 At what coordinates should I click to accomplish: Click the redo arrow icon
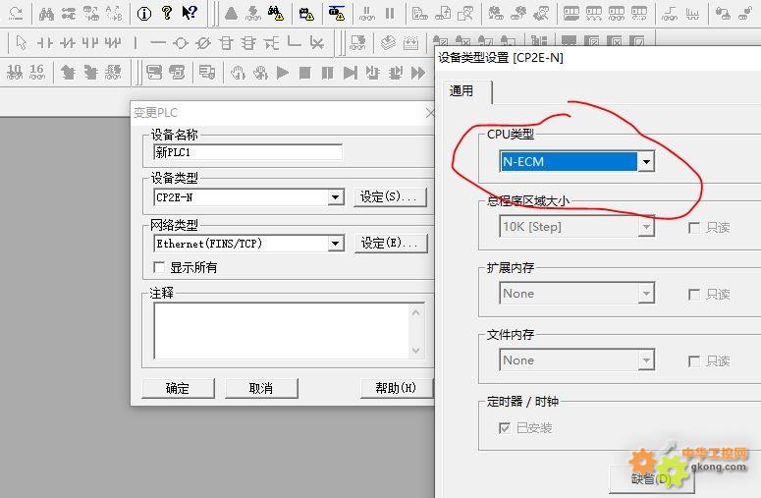point(16,14)
